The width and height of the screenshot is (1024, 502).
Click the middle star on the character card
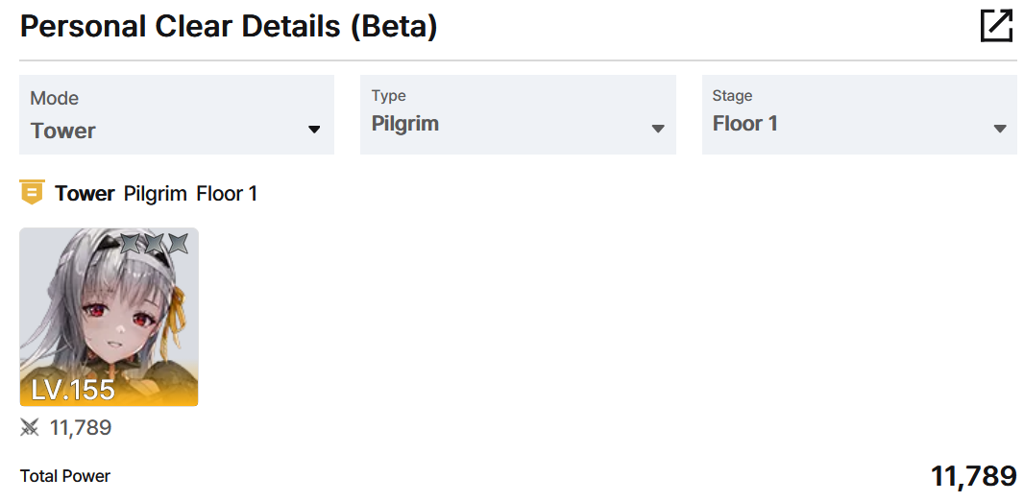pyautogui.click(x=154, y=244)
